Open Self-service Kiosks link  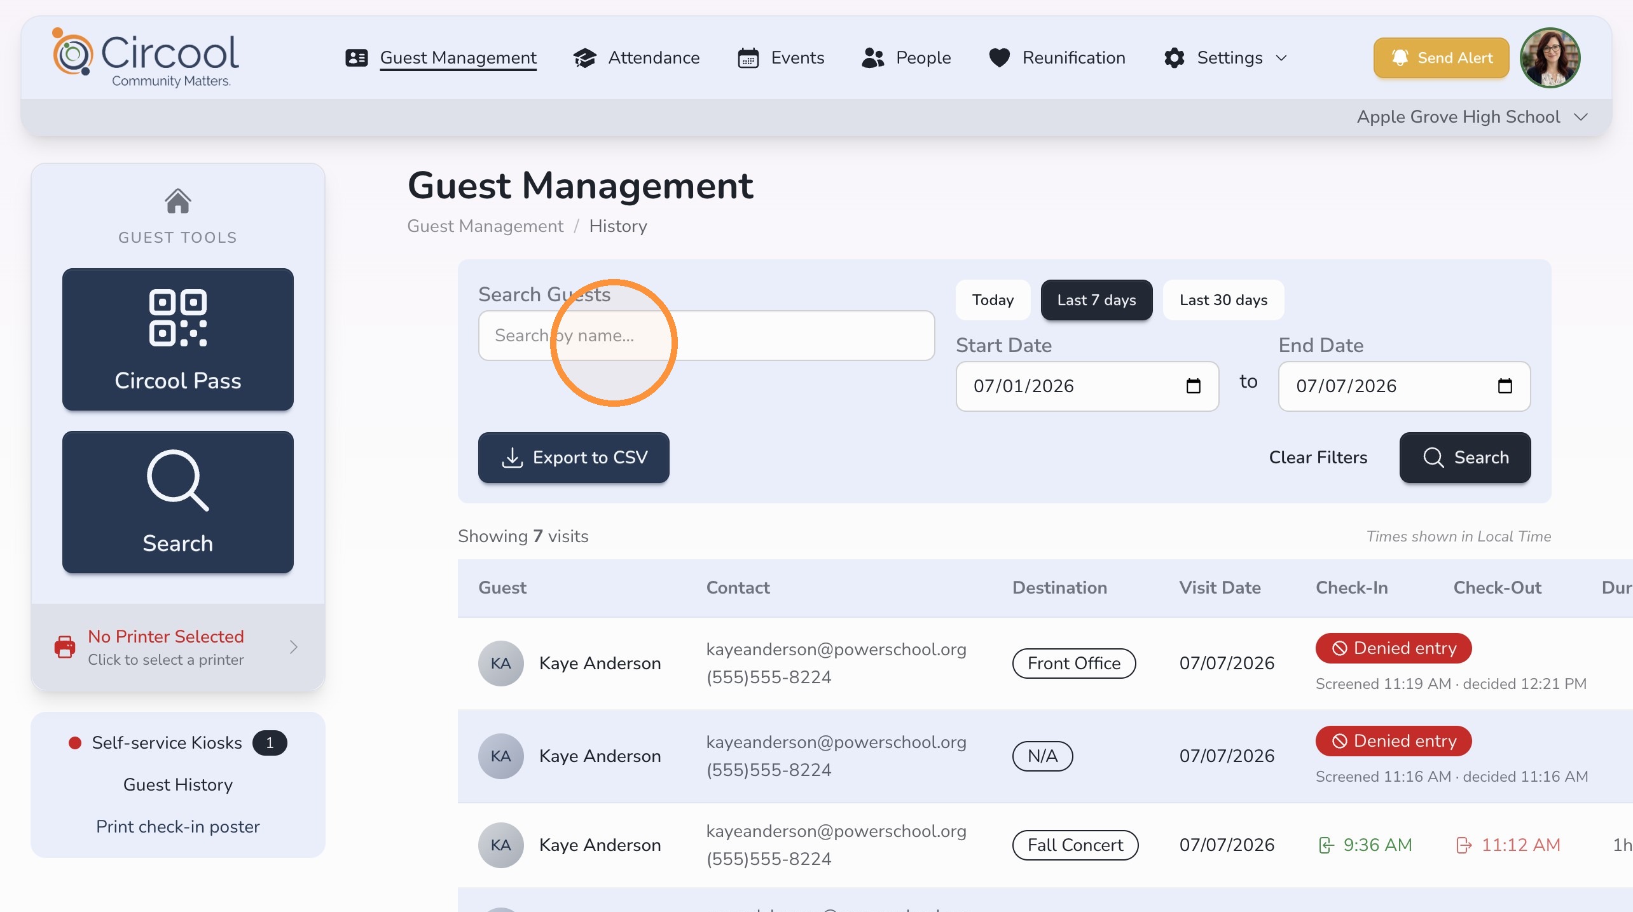pyautogui.click(x=167, y=743)
